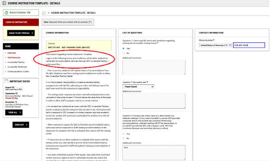Click the Course Information panel heading
The height and width of the screenshot is (161, 270).
point(57,33)
